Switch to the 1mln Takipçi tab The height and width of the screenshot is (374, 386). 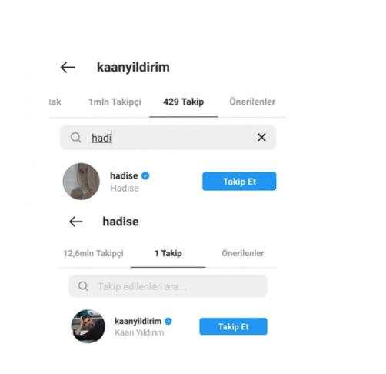click(x=115, y=102)
